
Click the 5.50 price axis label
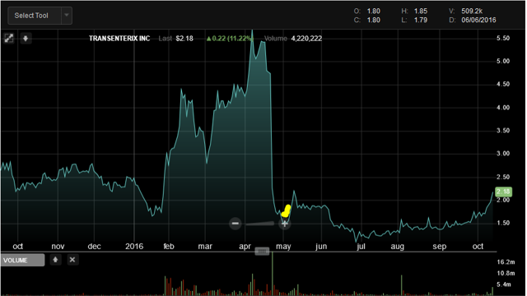point(503,38)
